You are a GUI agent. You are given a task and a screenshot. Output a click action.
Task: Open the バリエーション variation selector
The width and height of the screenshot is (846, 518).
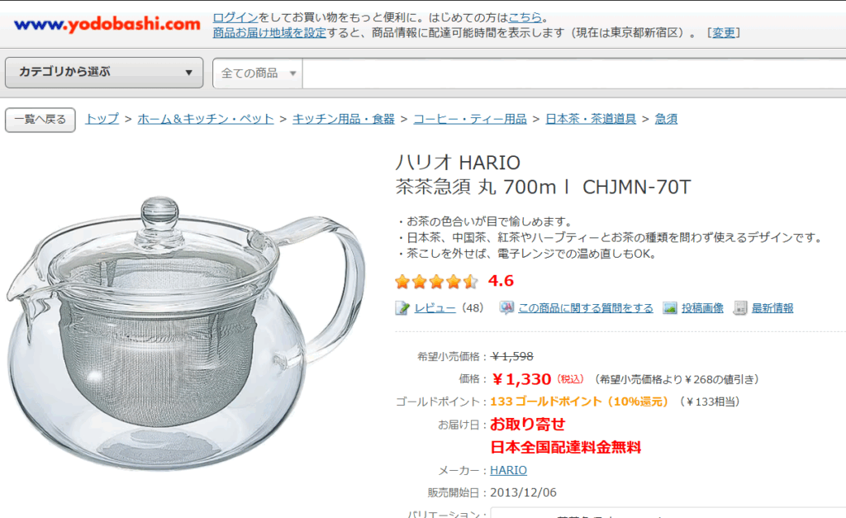668,512
